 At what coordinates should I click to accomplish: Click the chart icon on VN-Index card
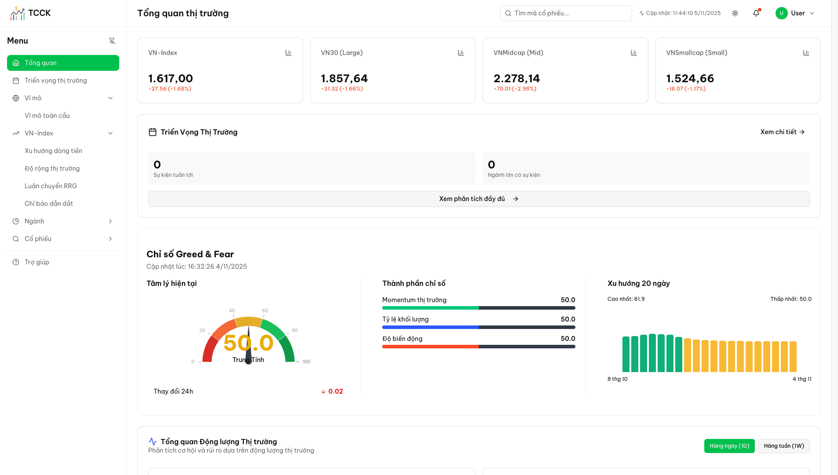288,53
